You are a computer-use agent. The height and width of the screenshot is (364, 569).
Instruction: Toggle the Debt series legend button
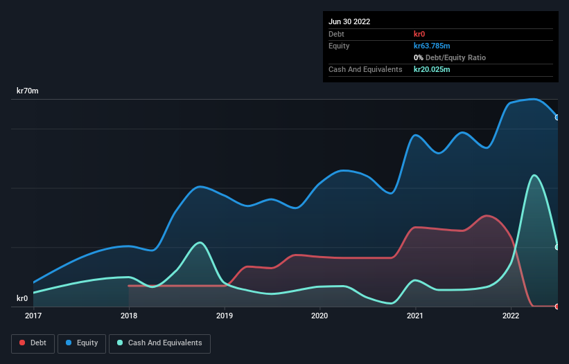click(33, 343)
